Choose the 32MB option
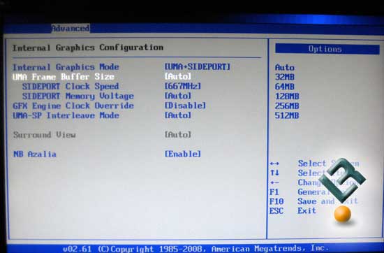The height and width of the screenshot is (253, 384). tap(285, 77)
